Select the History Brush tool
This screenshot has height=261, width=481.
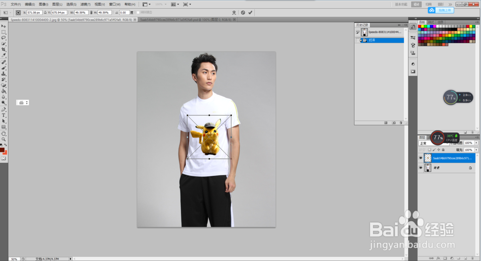pyautogui.click(x=4, y=79)
